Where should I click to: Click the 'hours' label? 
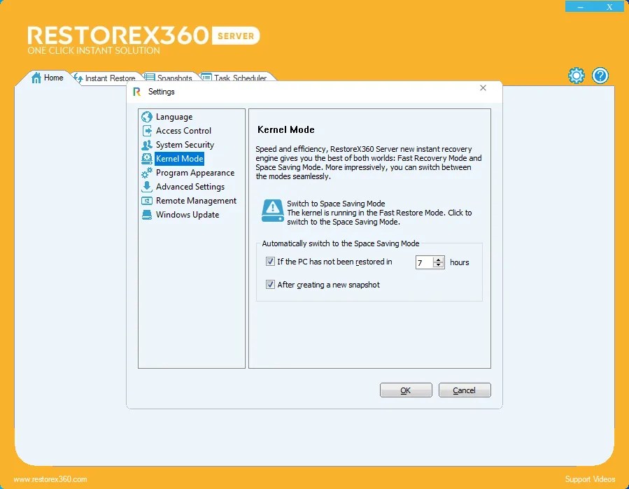[459, 262]
